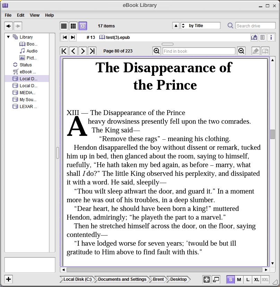Select the MEDIA drive
This screenshot has height=287, width=280.
[24, 93]
